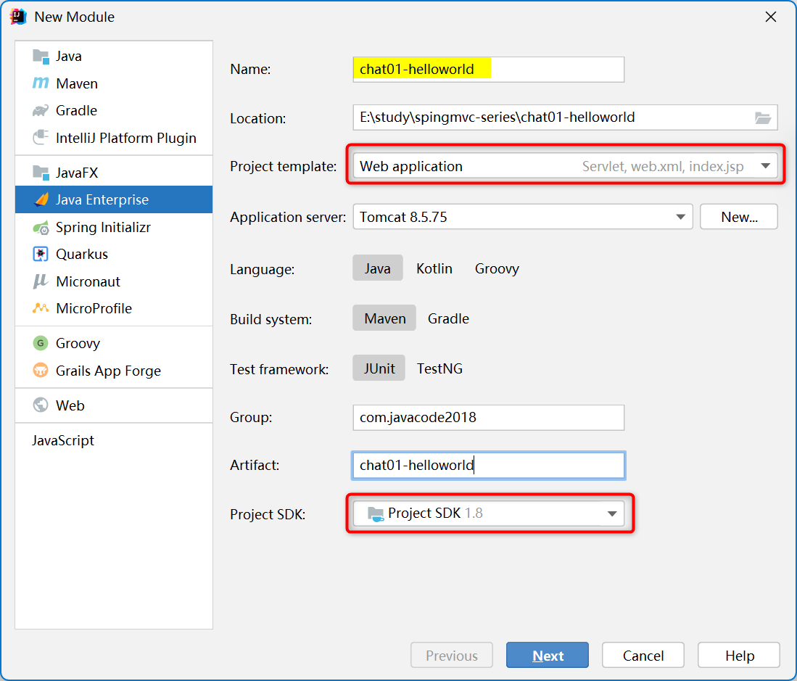Select TestNG test framework

pyautogui.click(x=439, y=368)
